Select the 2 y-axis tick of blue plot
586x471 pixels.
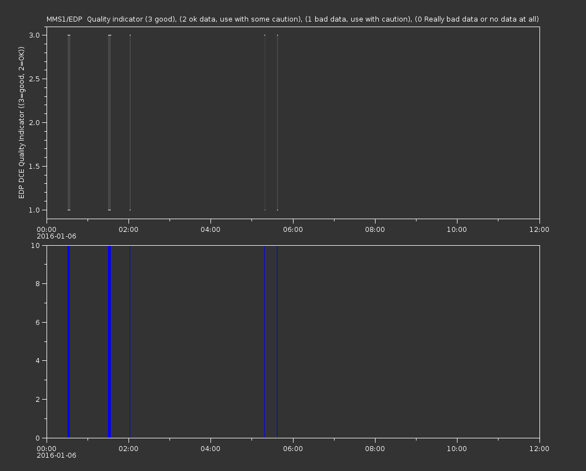coord(38,399)
